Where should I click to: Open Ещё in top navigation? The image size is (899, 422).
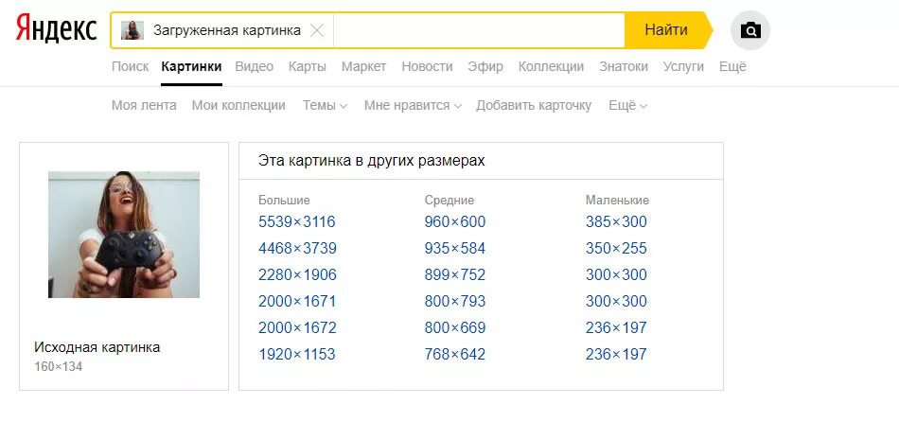click(732, 66)
